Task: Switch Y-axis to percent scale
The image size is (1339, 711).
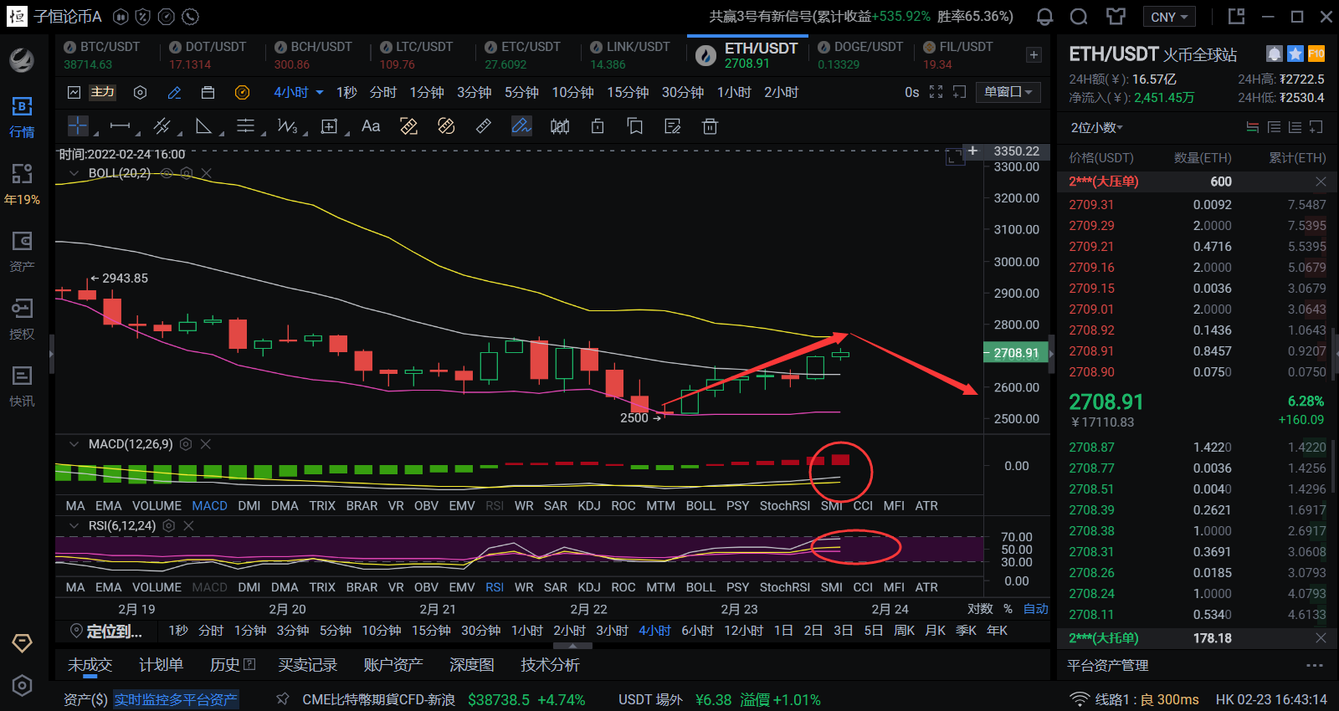Action: [x=1008, y=609]
